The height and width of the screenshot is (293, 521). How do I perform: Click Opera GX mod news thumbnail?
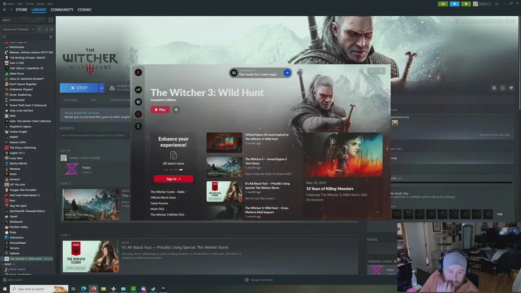[224, 142]
